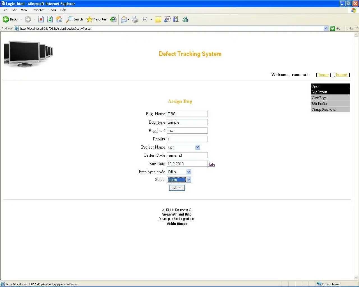Click the Local intranet status zone
Screen dimensions: 359x287
(329, 284)
